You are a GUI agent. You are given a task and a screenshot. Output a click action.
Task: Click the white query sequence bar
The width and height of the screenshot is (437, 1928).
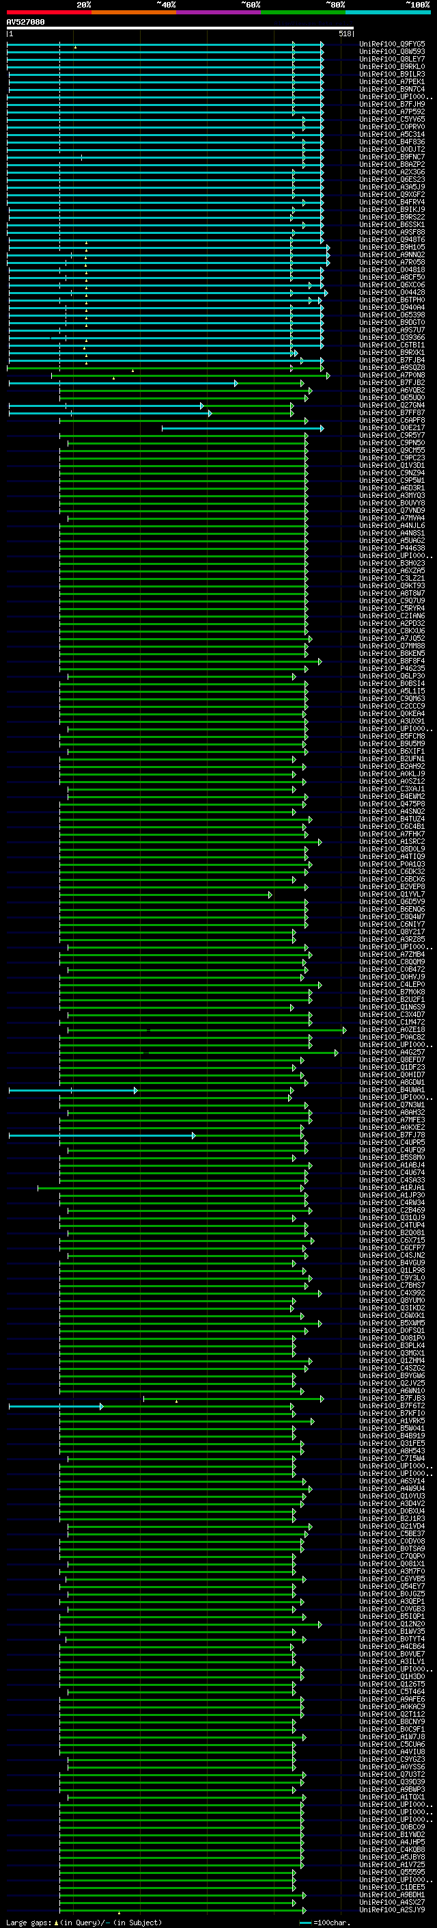pyautogui.click(x=180, y=29)
